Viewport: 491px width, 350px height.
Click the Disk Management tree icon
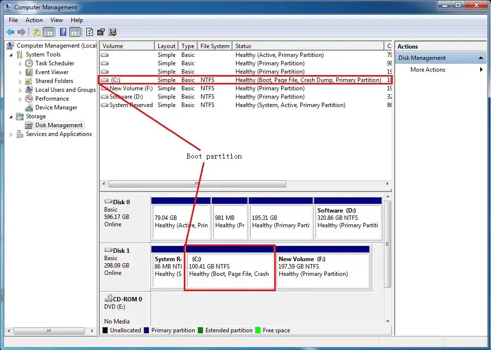coord(29,125)
